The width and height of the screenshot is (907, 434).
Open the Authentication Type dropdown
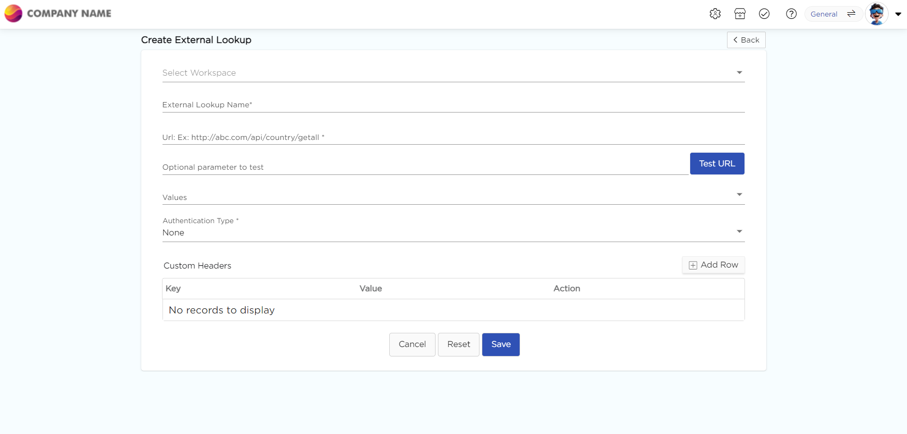coord(453,232)
